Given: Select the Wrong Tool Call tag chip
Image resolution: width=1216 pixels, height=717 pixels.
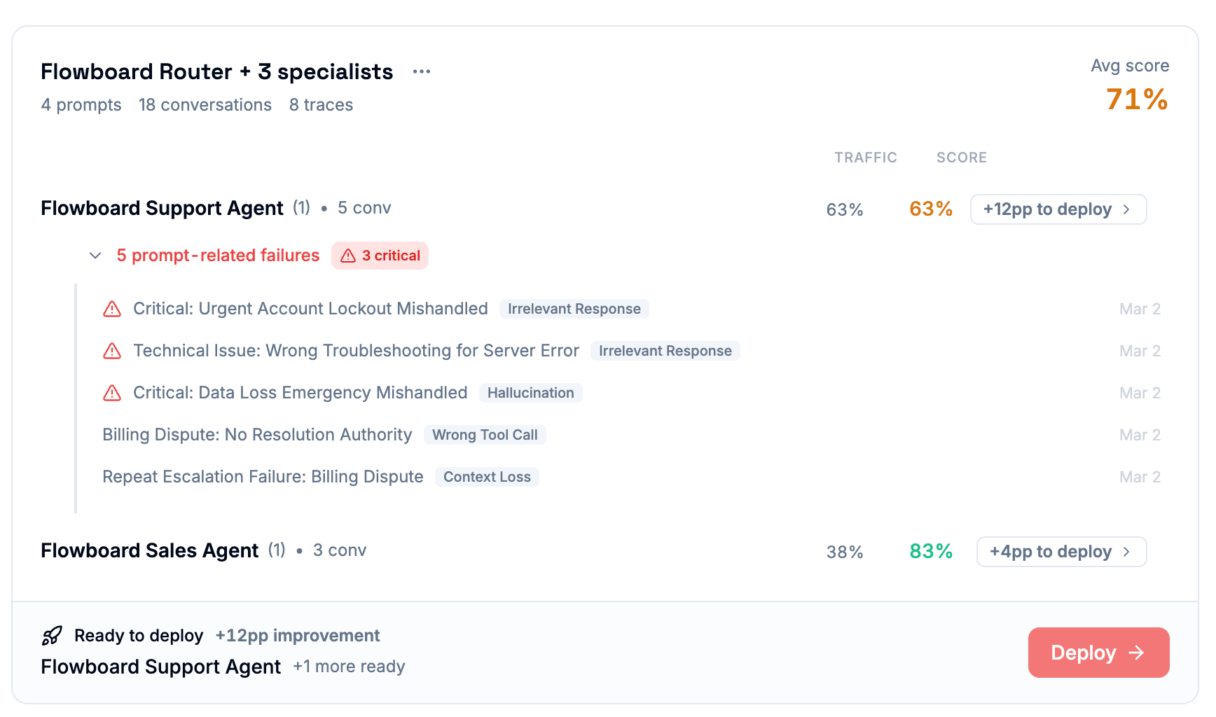Looking at the screenshot, I should [485, 435].
